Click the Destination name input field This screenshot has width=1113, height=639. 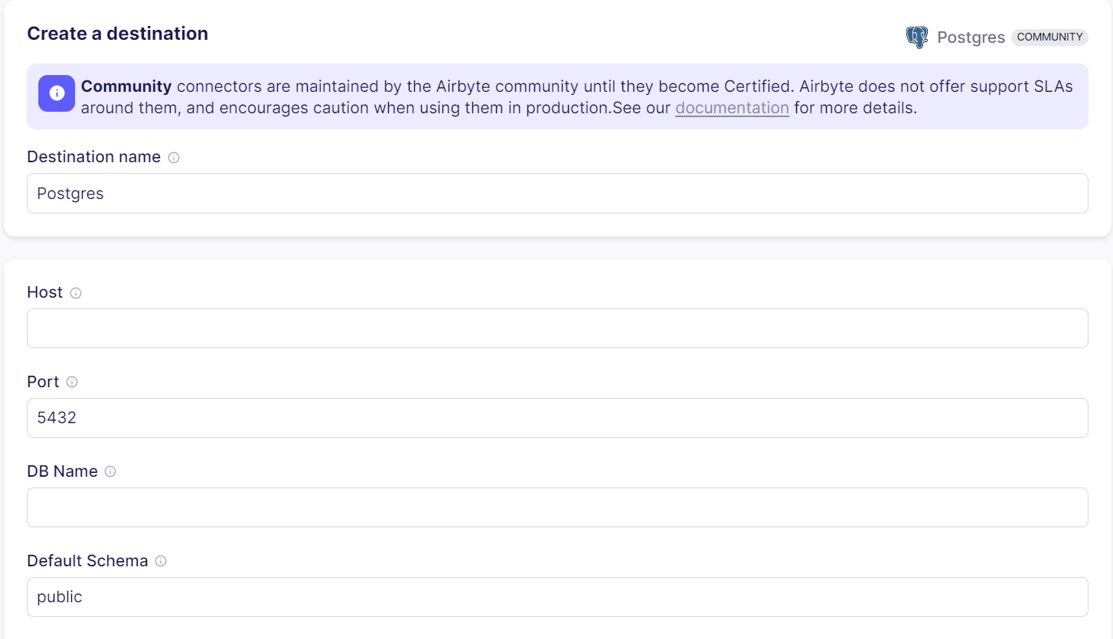557,193
